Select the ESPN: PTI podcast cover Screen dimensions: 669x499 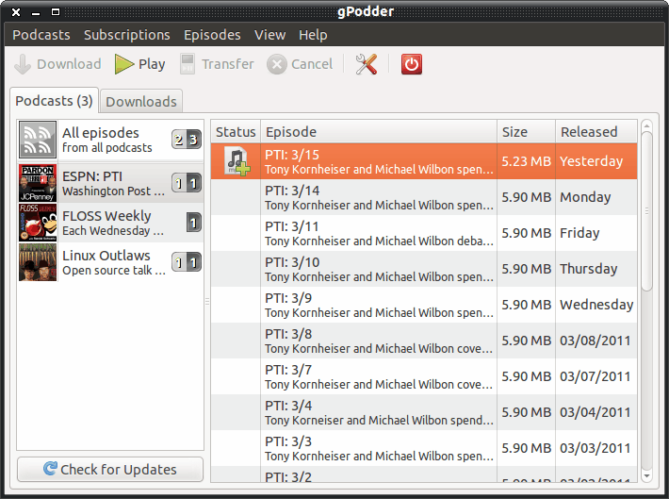[x=38, y=182]
